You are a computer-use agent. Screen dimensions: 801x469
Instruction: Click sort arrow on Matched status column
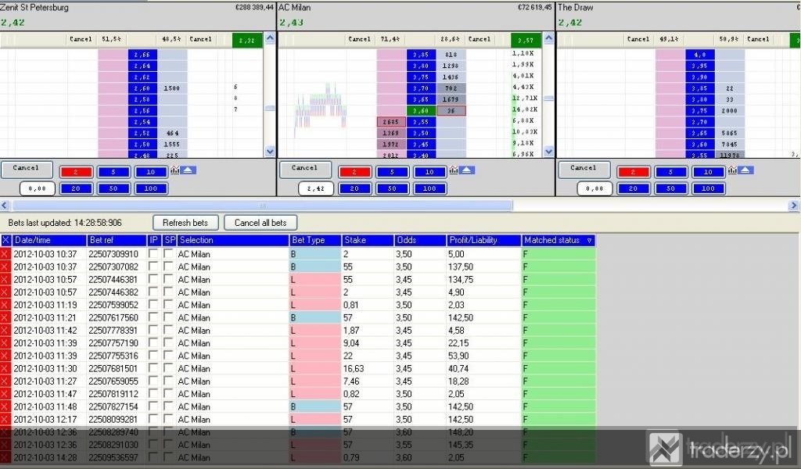[589, 241]
